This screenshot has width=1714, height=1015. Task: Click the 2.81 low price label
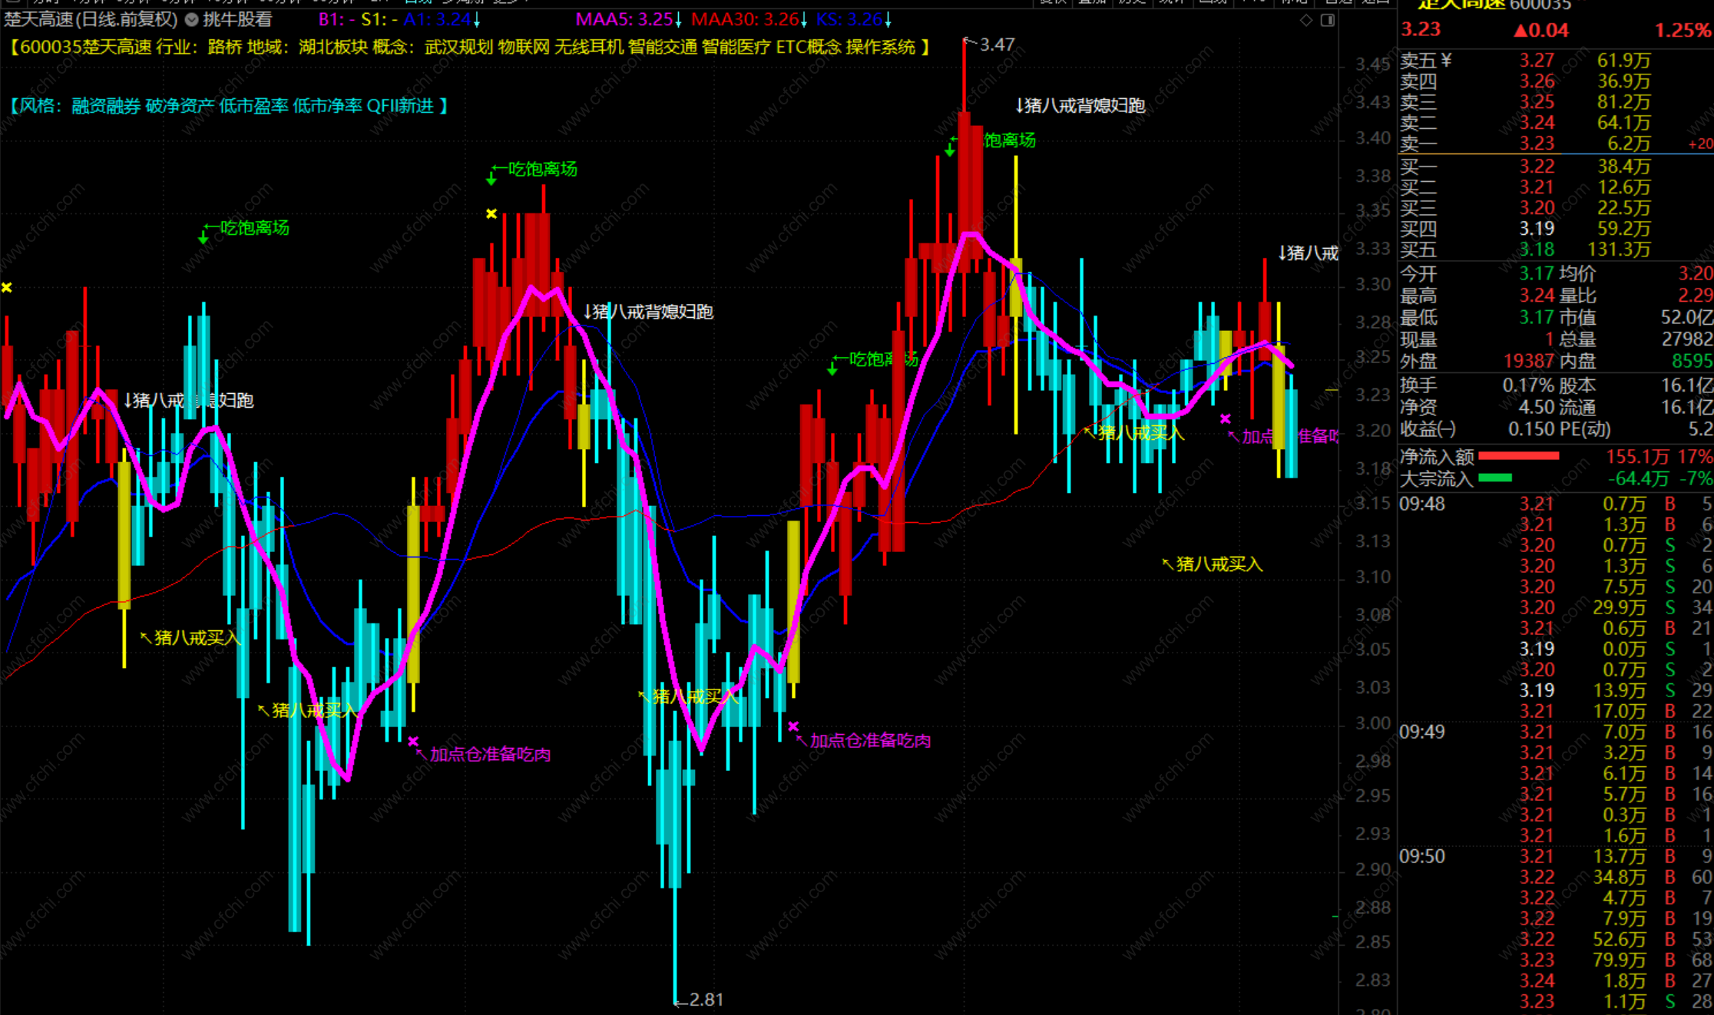[x=706, y=1000]
